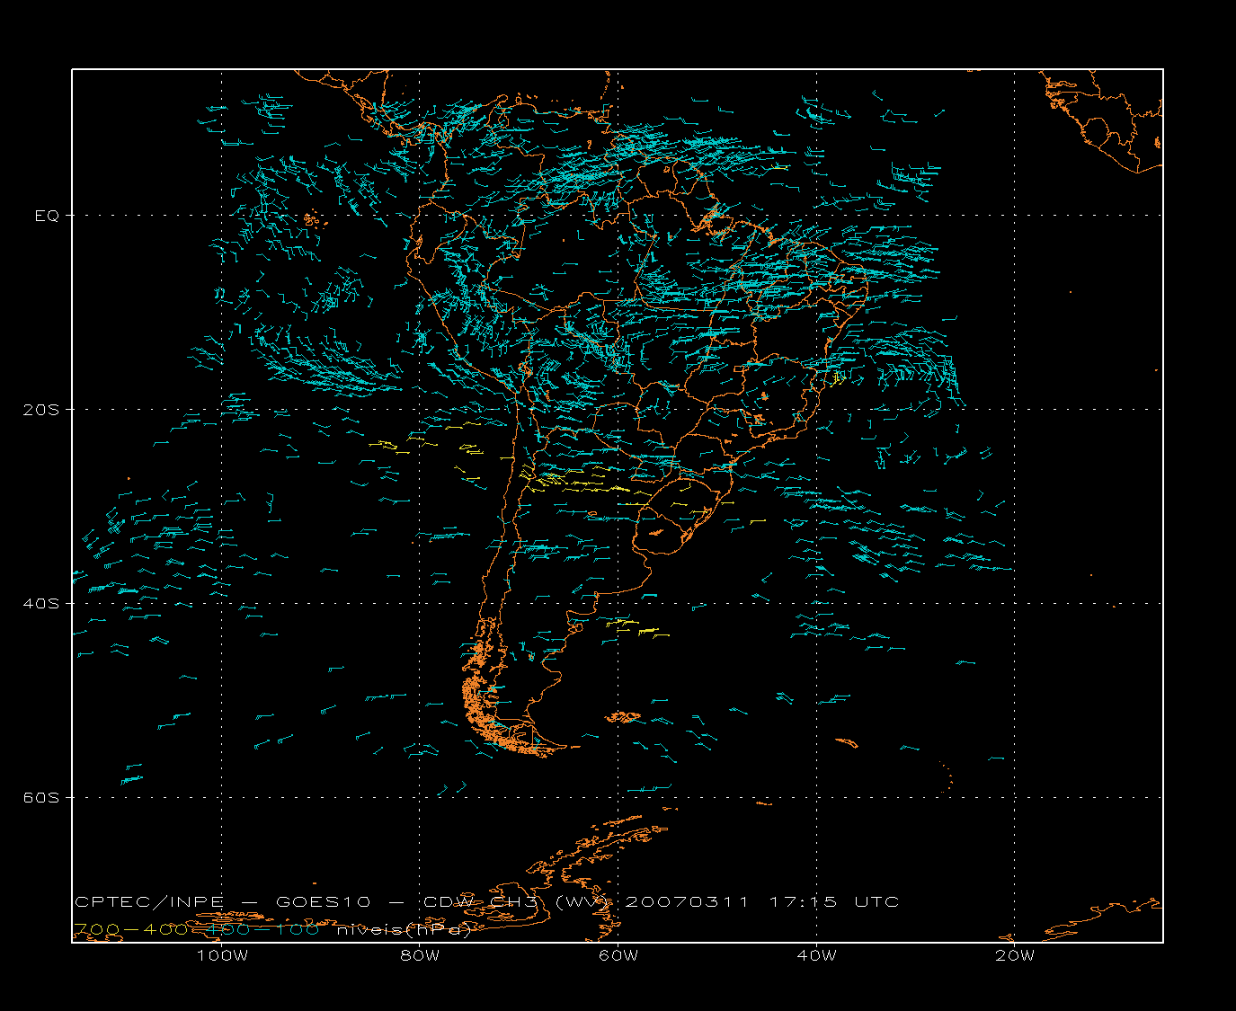Viewport: 1236px width, 1011px height.
Task: Click the 17:15 time text
Action: (804, 901)
